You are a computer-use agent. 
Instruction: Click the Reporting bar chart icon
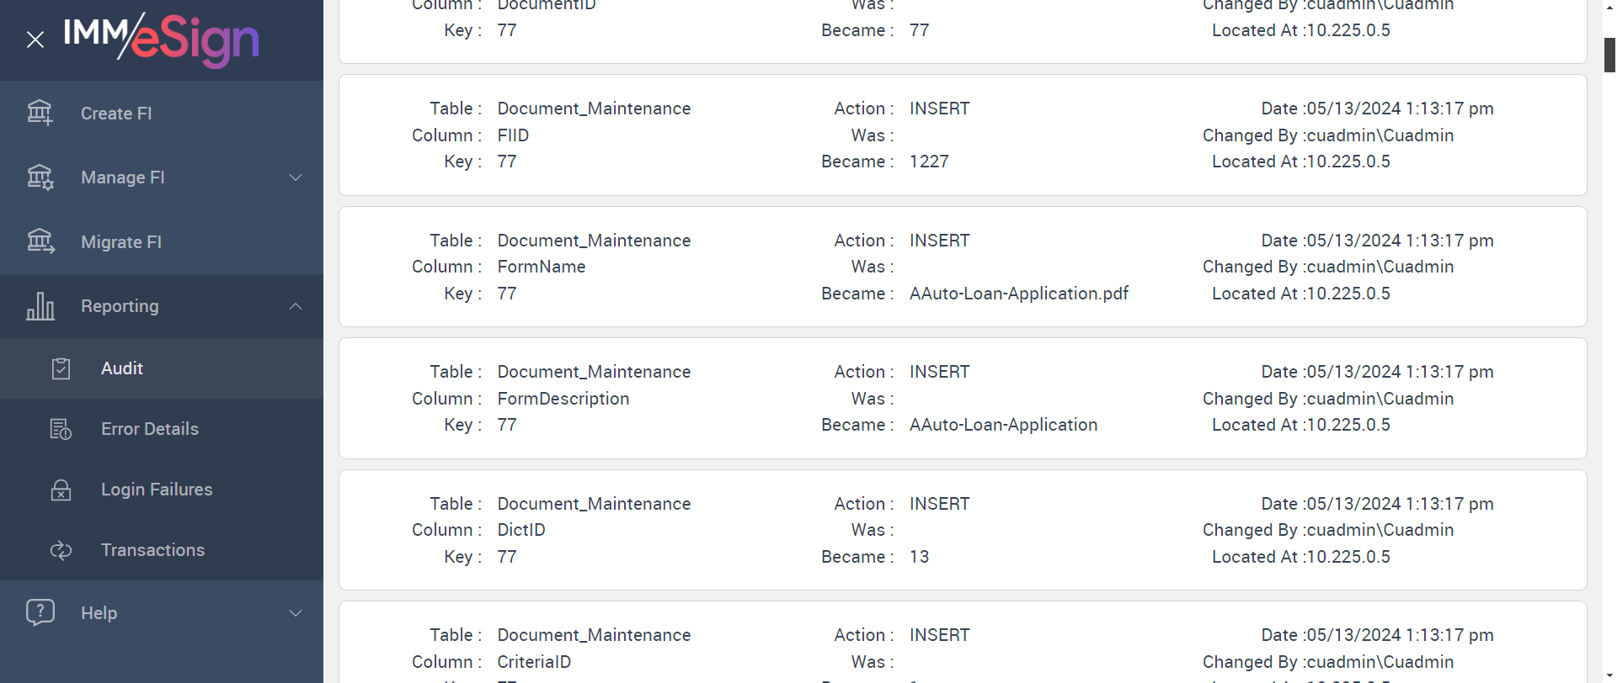[40, 306]
